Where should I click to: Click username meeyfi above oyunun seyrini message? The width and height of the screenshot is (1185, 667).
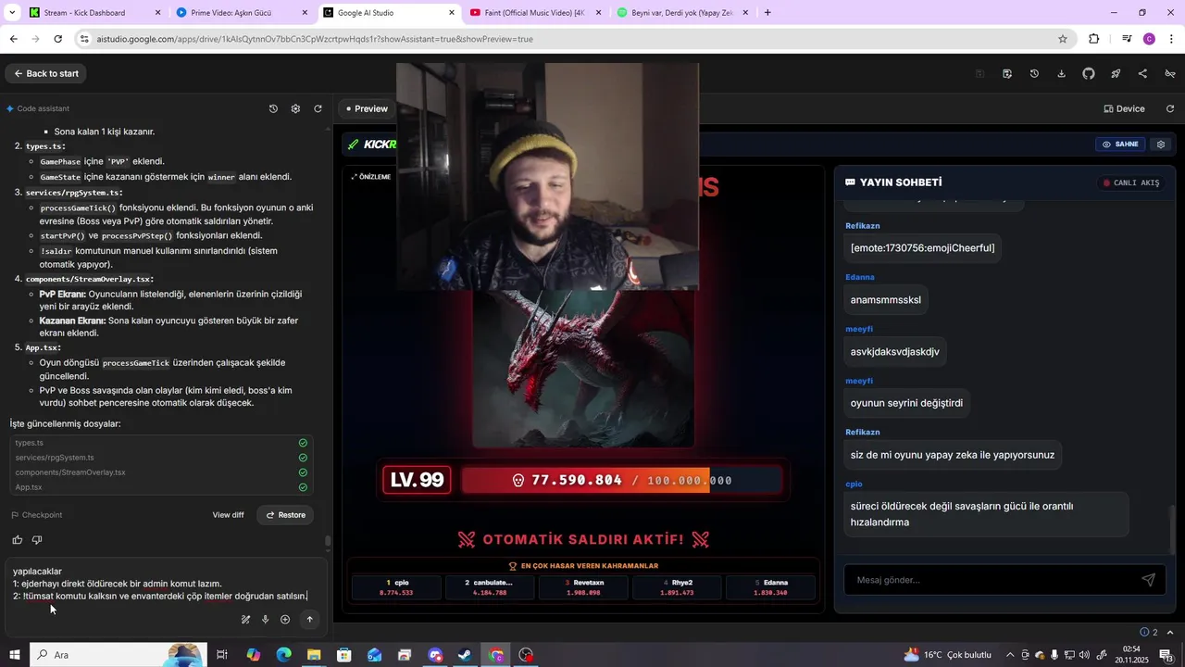coord(859,381)
